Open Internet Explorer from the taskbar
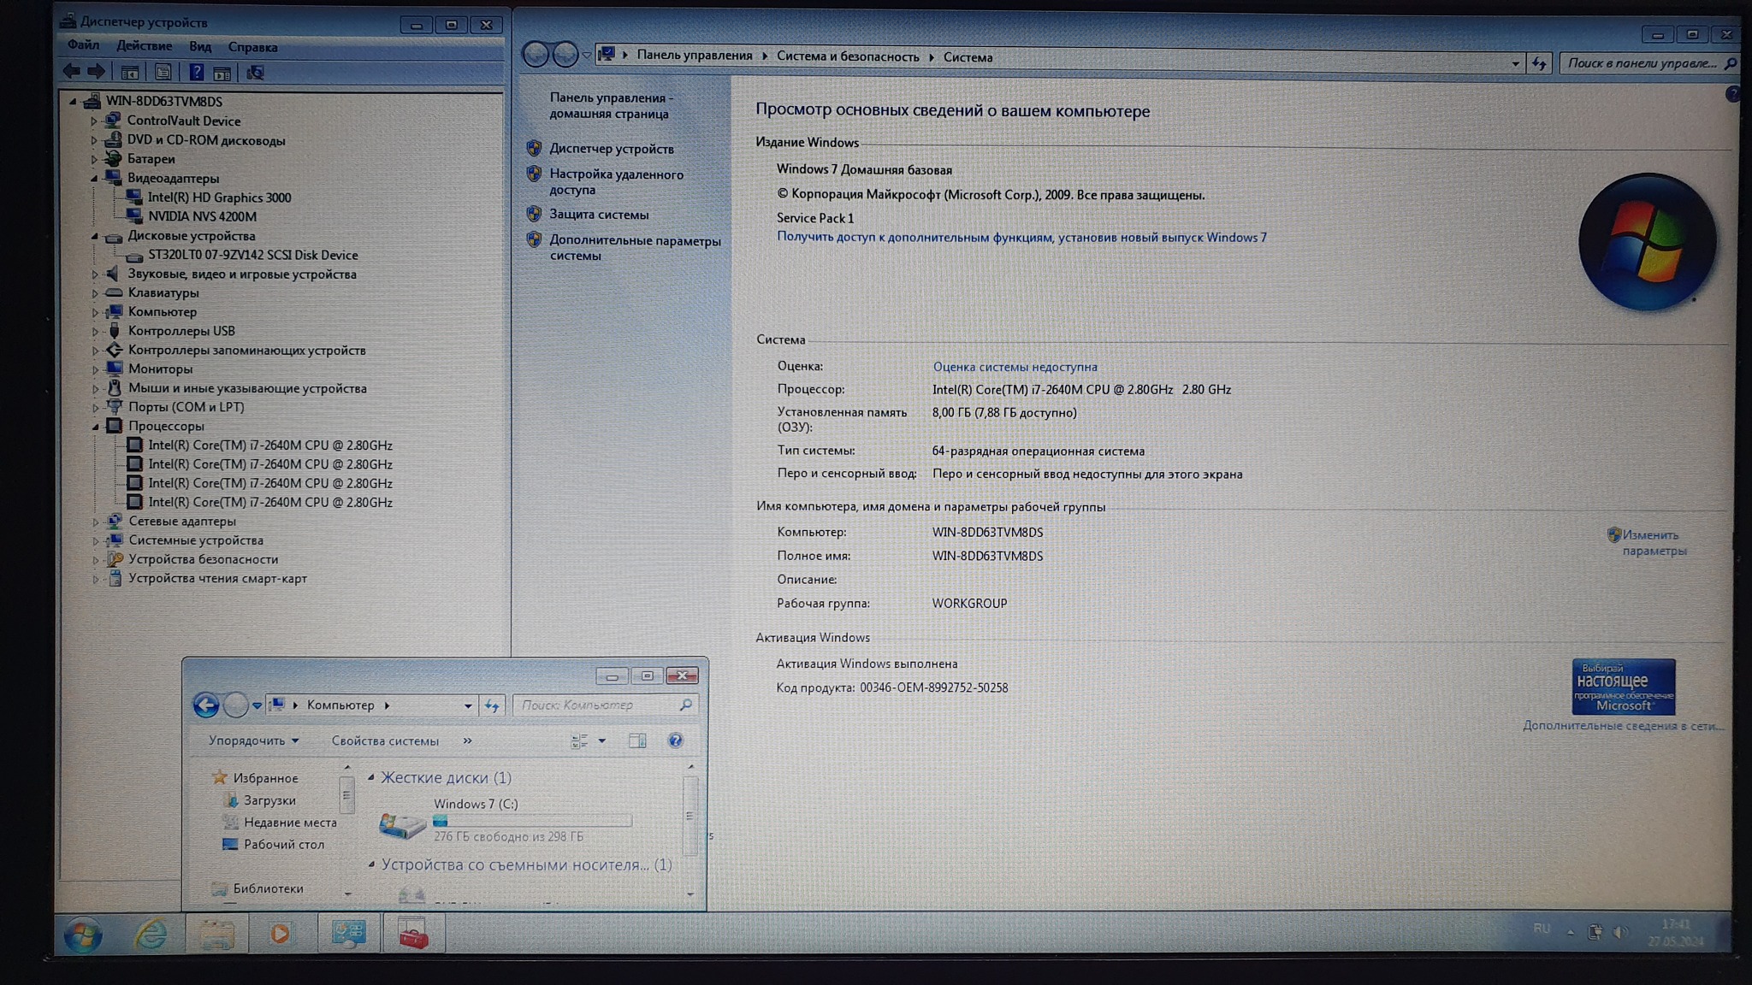 coord(151,934)
